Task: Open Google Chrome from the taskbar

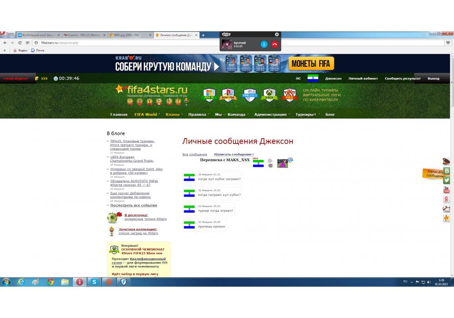Action: click(50, 282)
